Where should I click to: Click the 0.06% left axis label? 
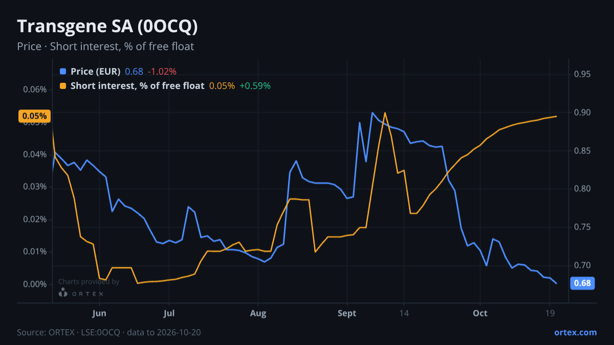click(35, 89)
